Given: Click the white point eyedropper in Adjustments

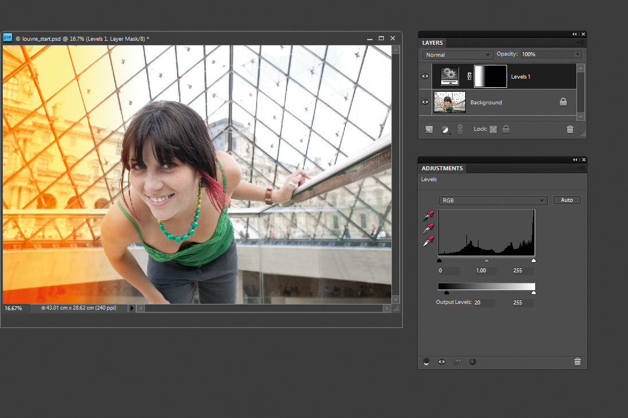Looking at the screenshot, I should pyautogui.click(x=428, y=241).
